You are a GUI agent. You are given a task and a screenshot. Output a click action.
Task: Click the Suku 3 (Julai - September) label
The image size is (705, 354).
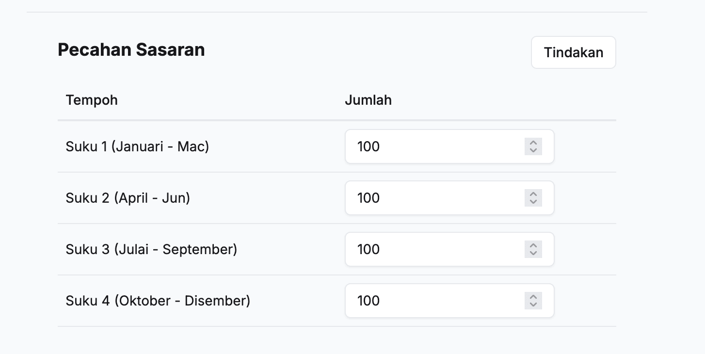(x=151, y=249)
